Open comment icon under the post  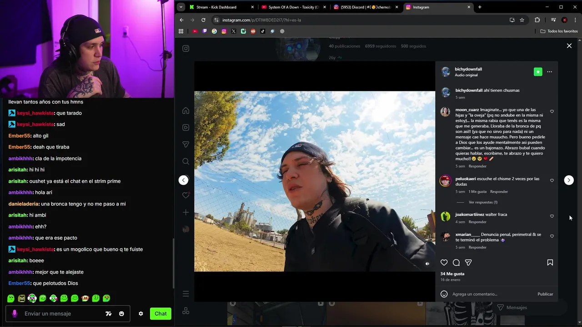(x=456, y=263)
